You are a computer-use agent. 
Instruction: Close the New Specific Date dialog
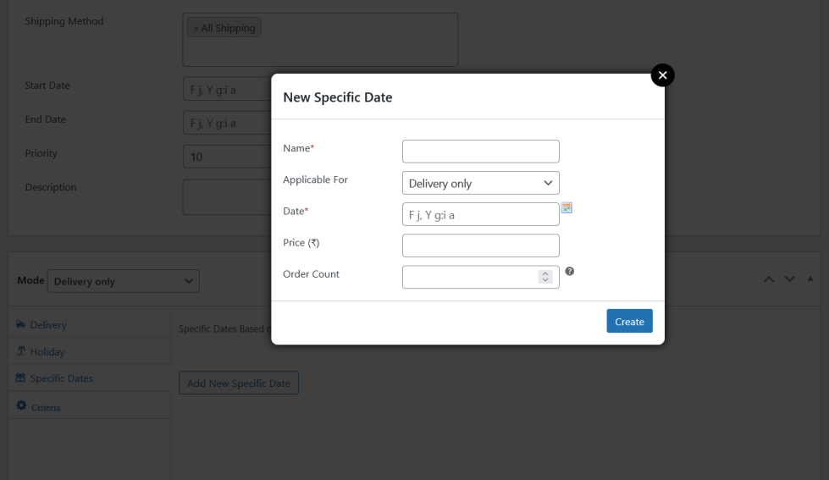(x=662, y=75)
